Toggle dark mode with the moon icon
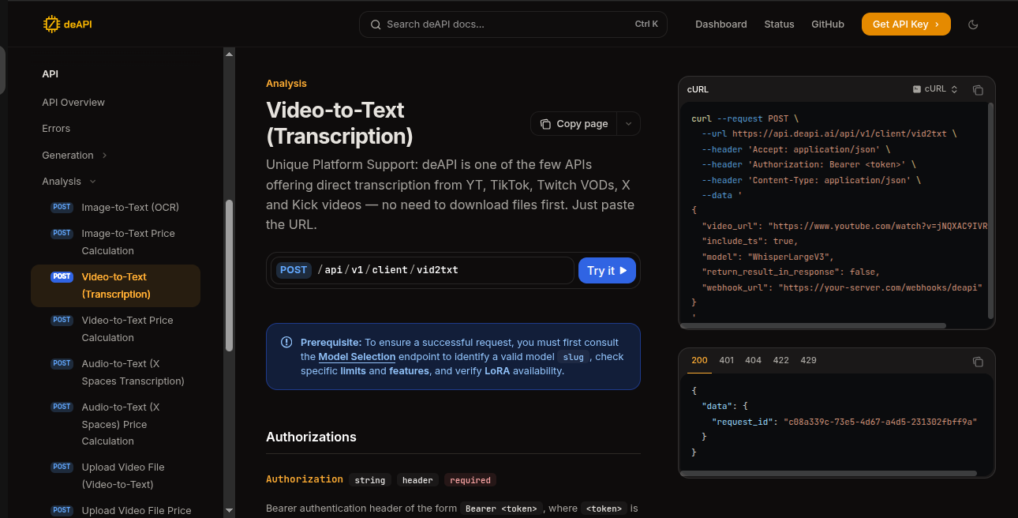The image size is (1018, 518). 973,24
